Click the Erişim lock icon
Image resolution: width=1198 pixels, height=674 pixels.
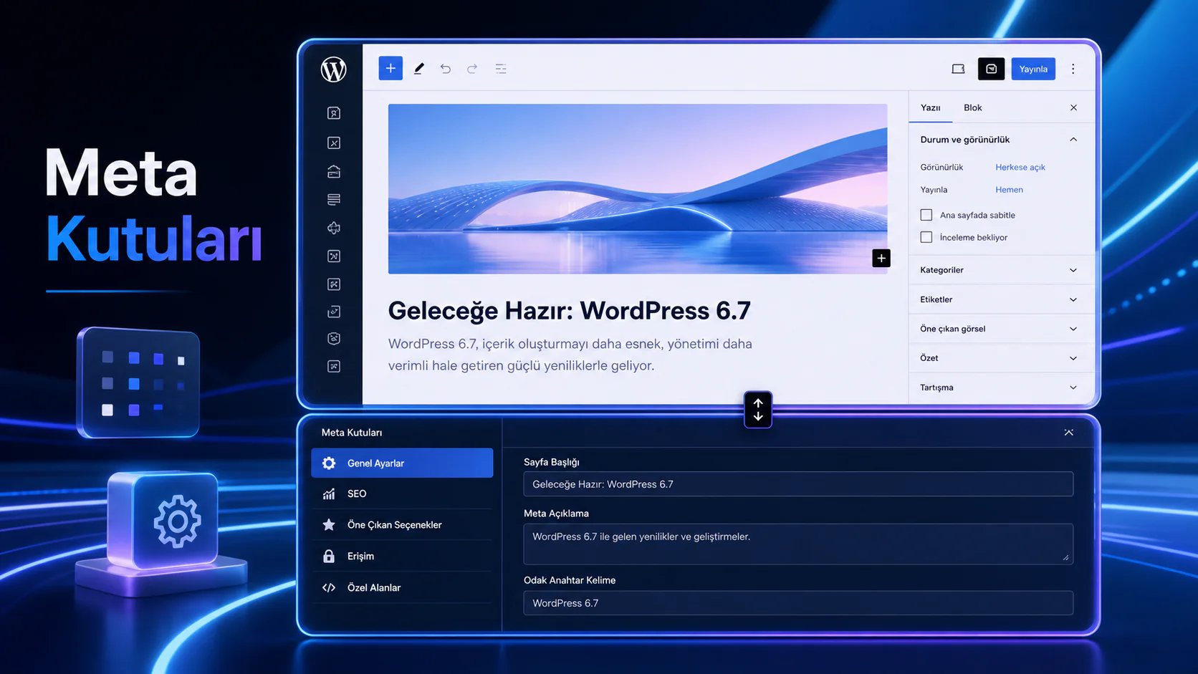tap(329, 556)
